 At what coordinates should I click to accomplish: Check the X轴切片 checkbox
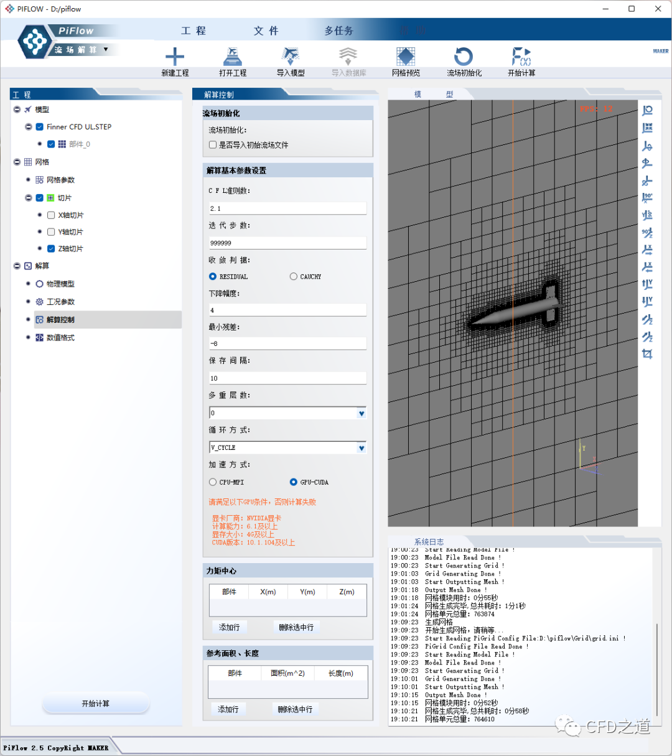click(x=51, y=215)
